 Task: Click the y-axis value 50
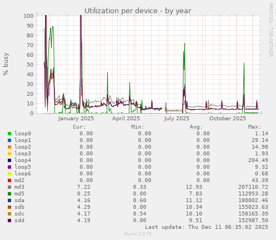pos(30,65)
